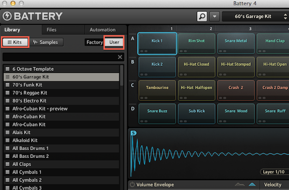The width and height of the screenshot is (289, 190).
Task: Click kit icon beside All Cymbals 2
Action: tap(7, 180)
